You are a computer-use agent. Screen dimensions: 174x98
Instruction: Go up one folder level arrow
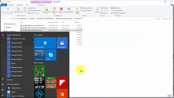tap(11, 19)
